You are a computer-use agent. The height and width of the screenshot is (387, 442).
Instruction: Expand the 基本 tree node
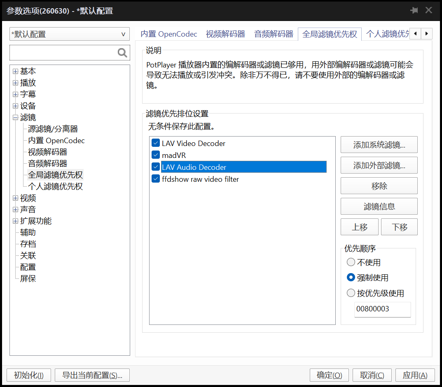16,71
